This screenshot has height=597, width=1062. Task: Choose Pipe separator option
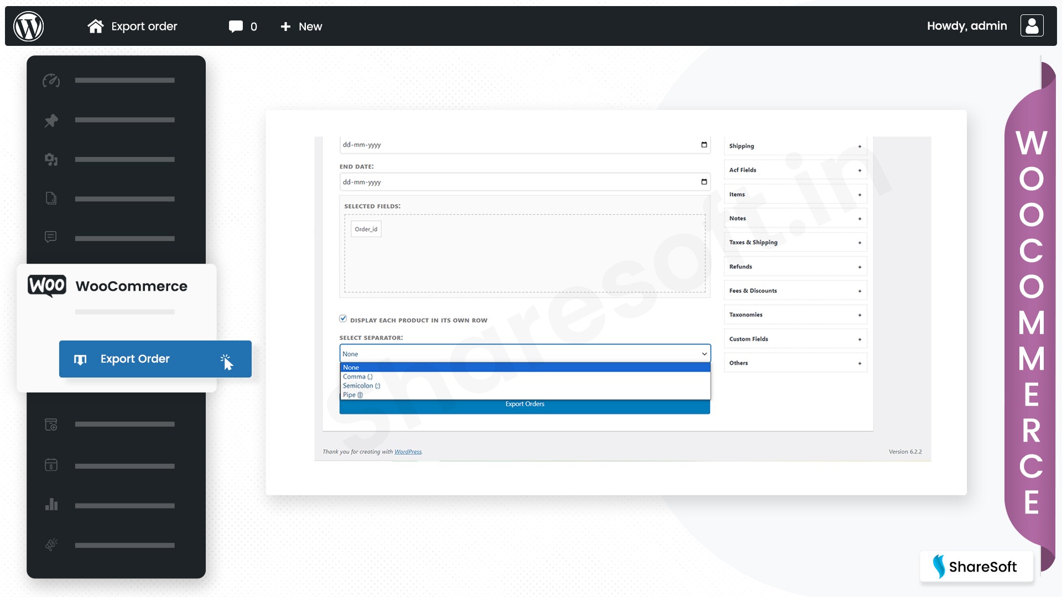(525, 395)
